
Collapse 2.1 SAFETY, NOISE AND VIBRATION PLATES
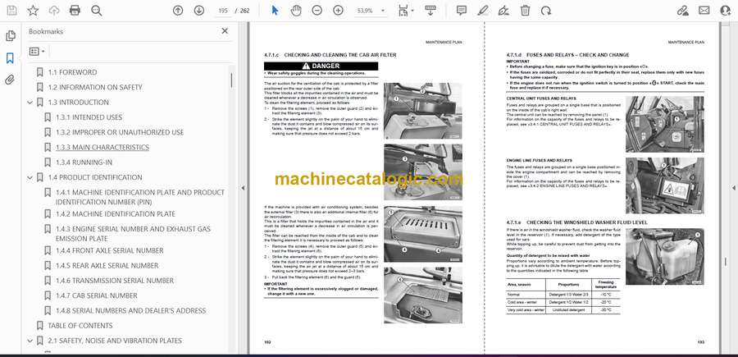pyautogui.click(x=30, y=341)
